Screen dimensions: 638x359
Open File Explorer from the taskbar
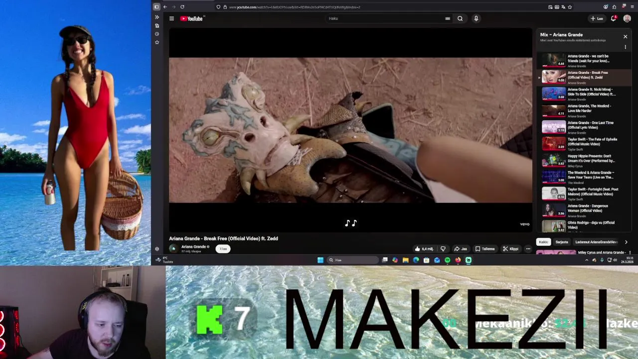(x=406, y=260)
